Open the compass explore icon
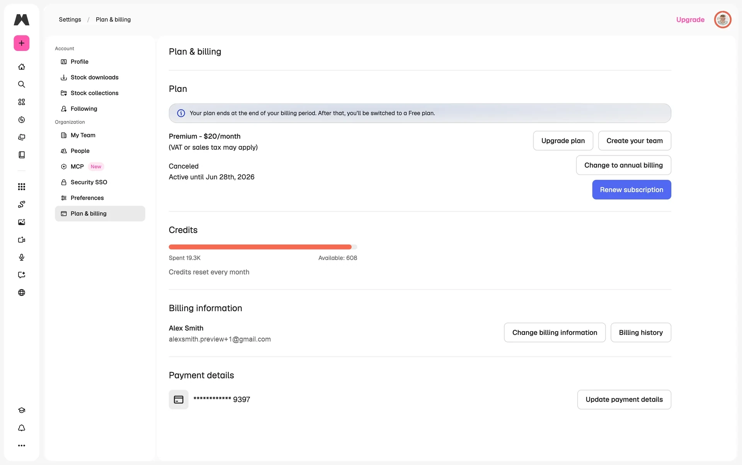The height and width of the screenshot is (465, 742). click(x=22, y=120)
